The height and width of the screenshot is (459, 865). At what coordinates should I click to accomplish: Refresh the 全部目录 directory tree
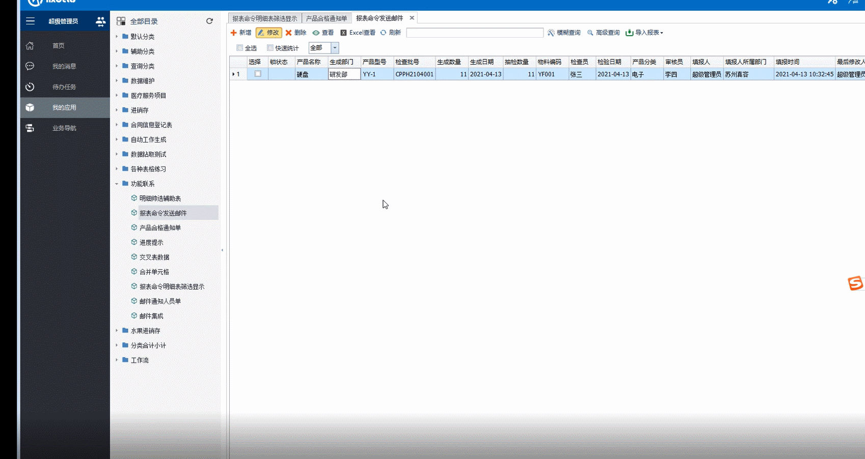(x=209, y=21)
